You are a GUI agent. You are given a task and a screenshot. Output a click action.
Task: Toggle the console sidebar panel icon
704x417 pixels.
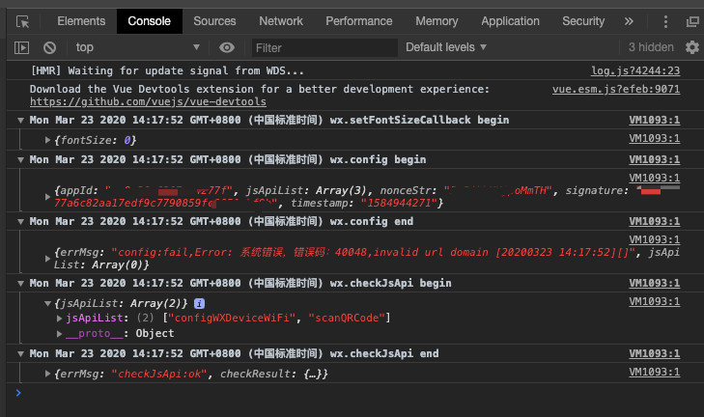tap(21, 47)
